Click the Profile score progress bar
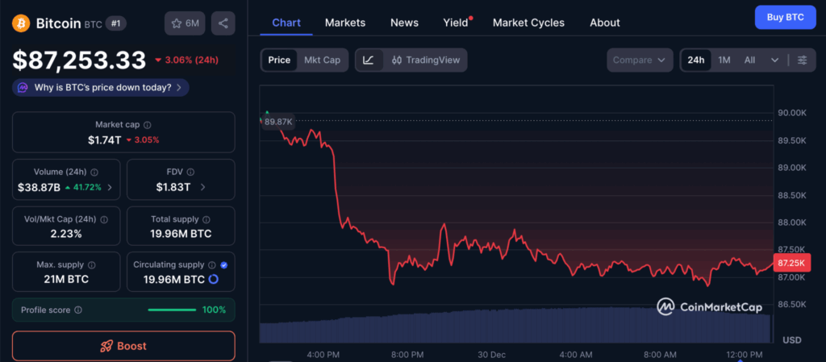Screen dimensions: 826x362 (172, 310)
